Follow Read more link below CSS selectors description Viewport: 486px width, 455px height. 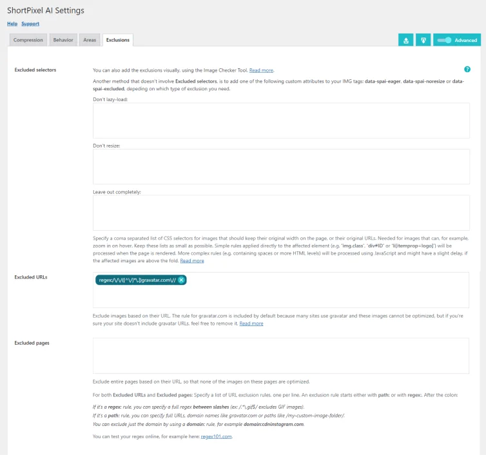pyautogui.click(x=192, y=260)
